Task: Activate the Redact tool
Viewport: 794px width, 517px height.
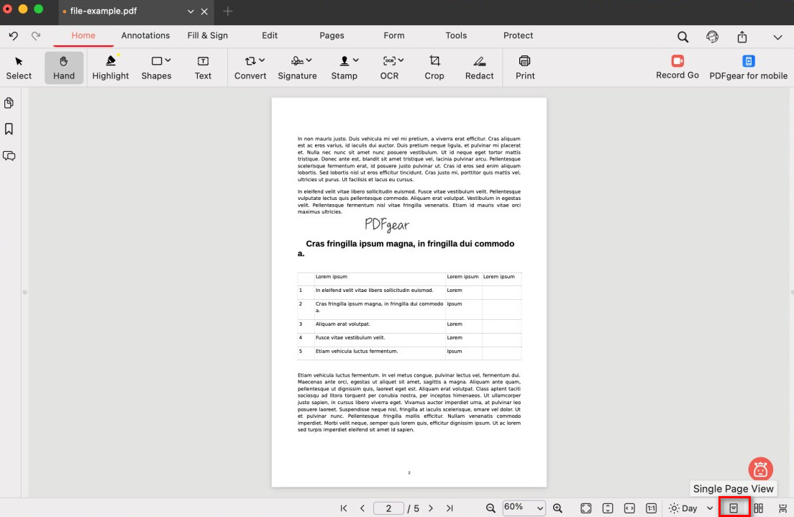Action: click(x=479, y=61)
